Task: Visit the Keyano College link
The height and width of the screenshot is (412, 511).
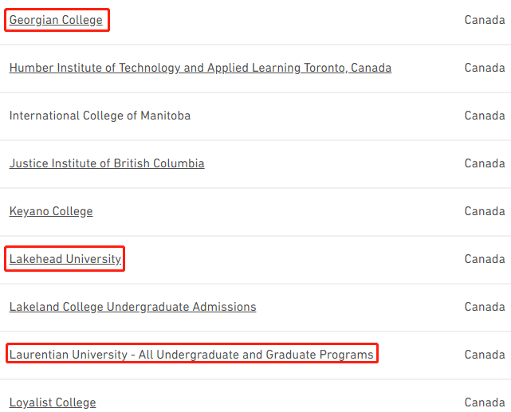Action: tap(51, 211)
